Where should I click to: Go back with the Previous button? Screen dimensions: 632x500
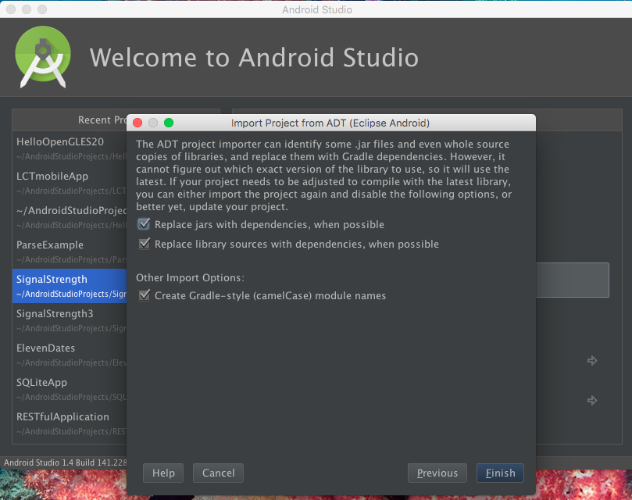click(437, 473)
